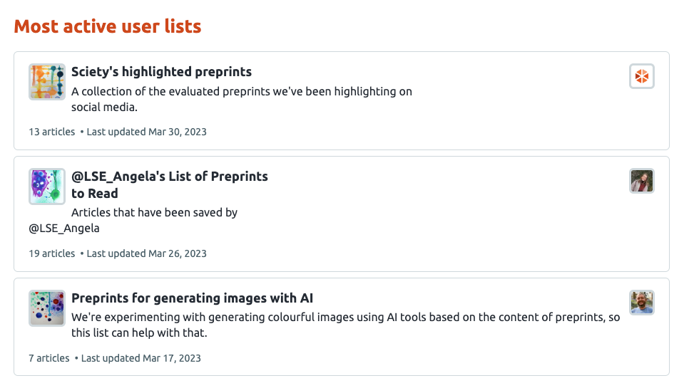This screenshot has height=388, width=679.
Task: Click the 'Articles that have been saved by' description
Action: (x=154, y=212)
